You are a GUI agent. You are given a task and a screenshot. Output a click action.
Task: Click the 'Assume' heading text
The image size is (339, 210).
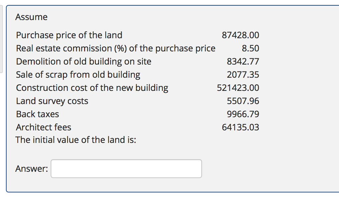[x=31, y=17]
